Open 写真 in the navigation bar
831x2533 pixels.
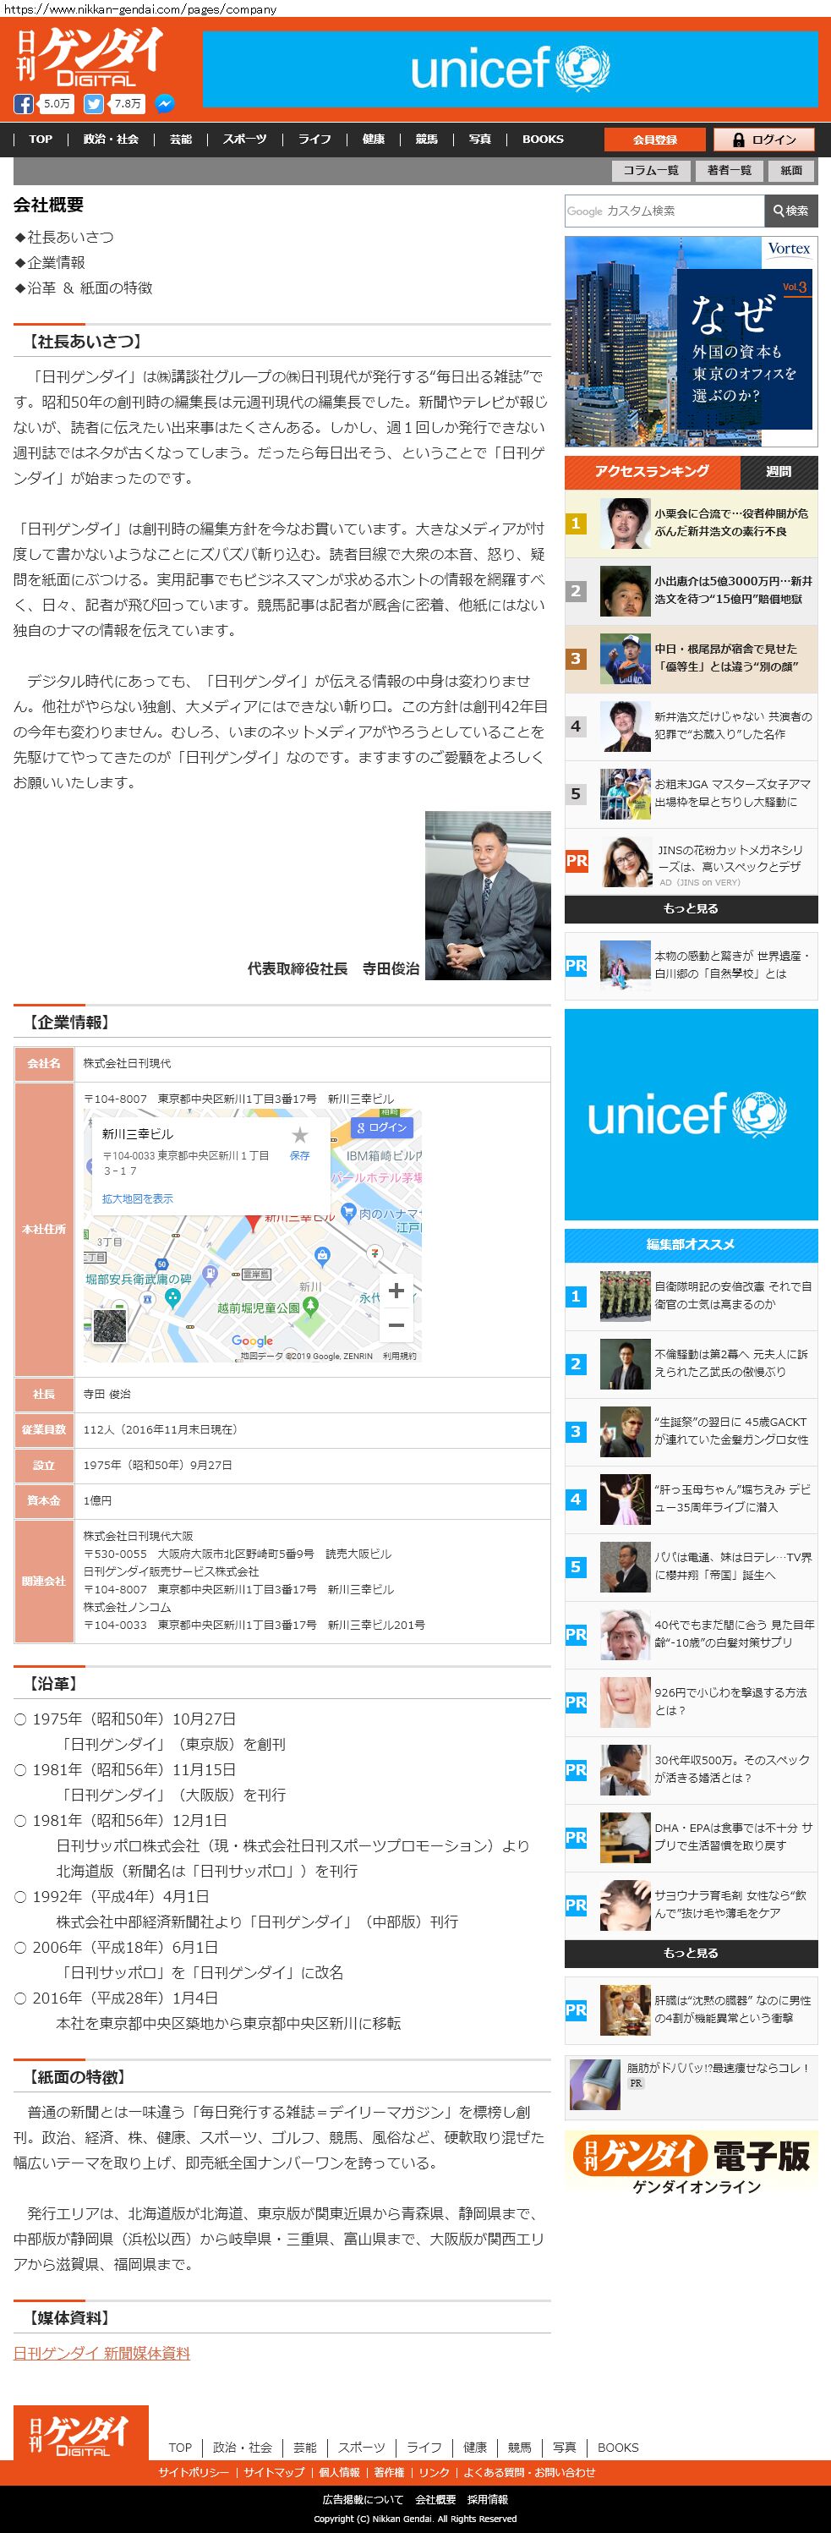[480, 139]
